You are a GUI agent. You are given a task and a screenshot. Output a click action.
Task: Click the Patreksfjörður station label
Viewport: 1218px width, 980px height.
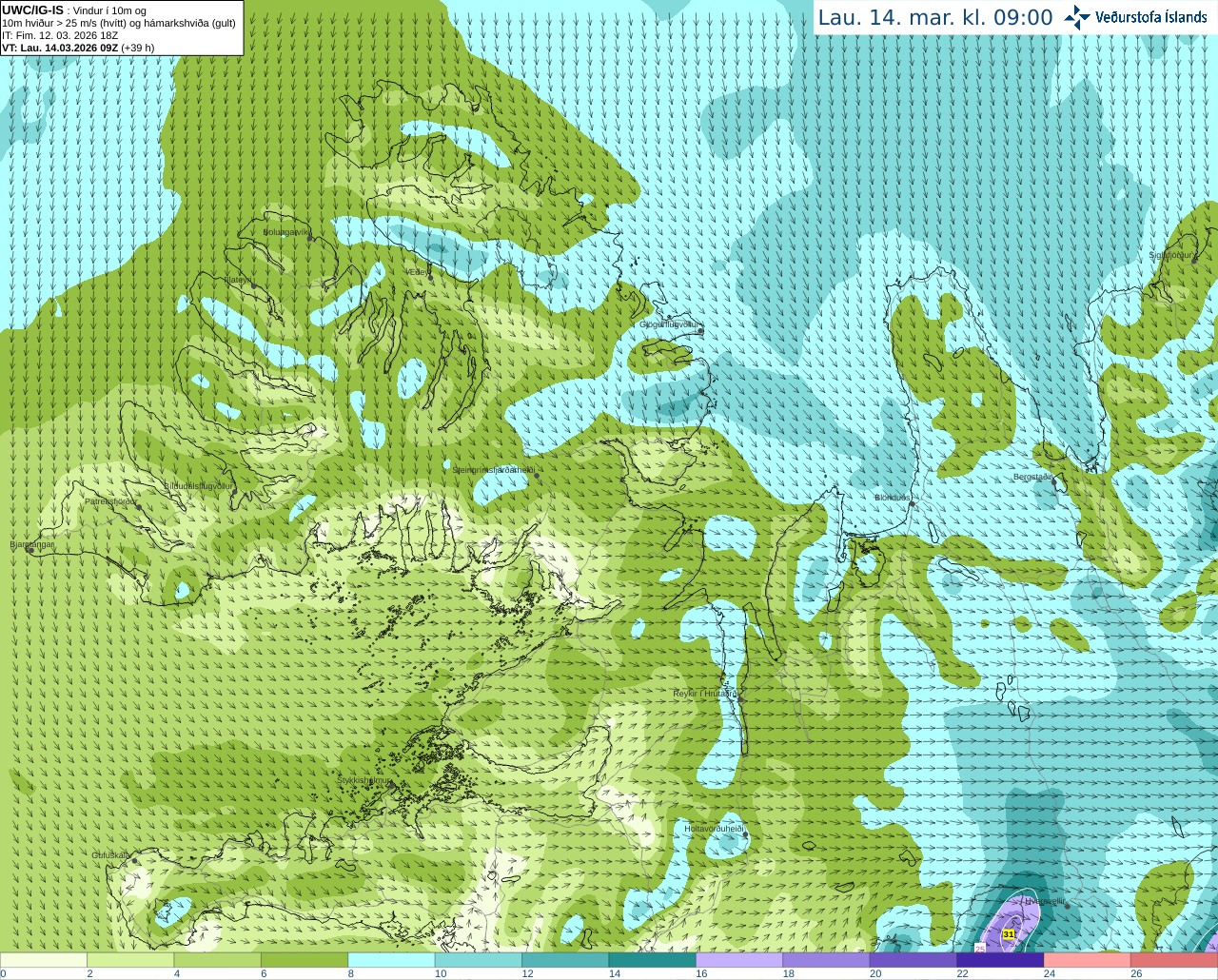111,500
